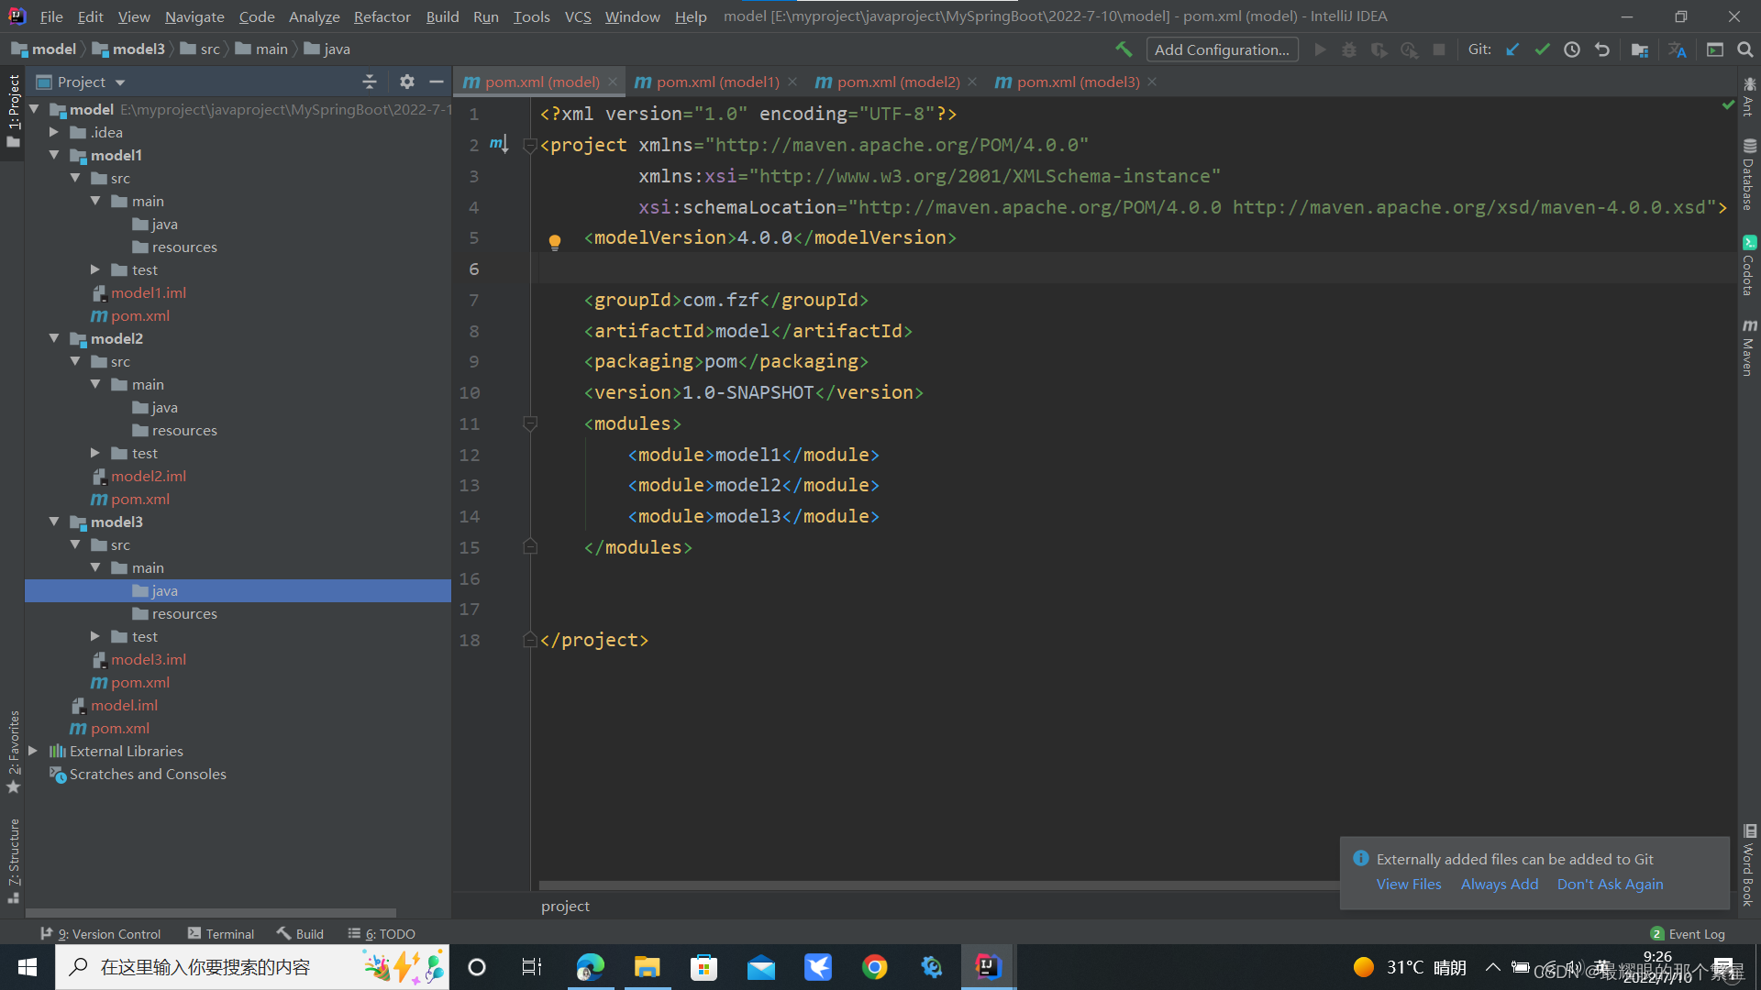
Task: Click the Always Add link
Action: (1499, 884)
